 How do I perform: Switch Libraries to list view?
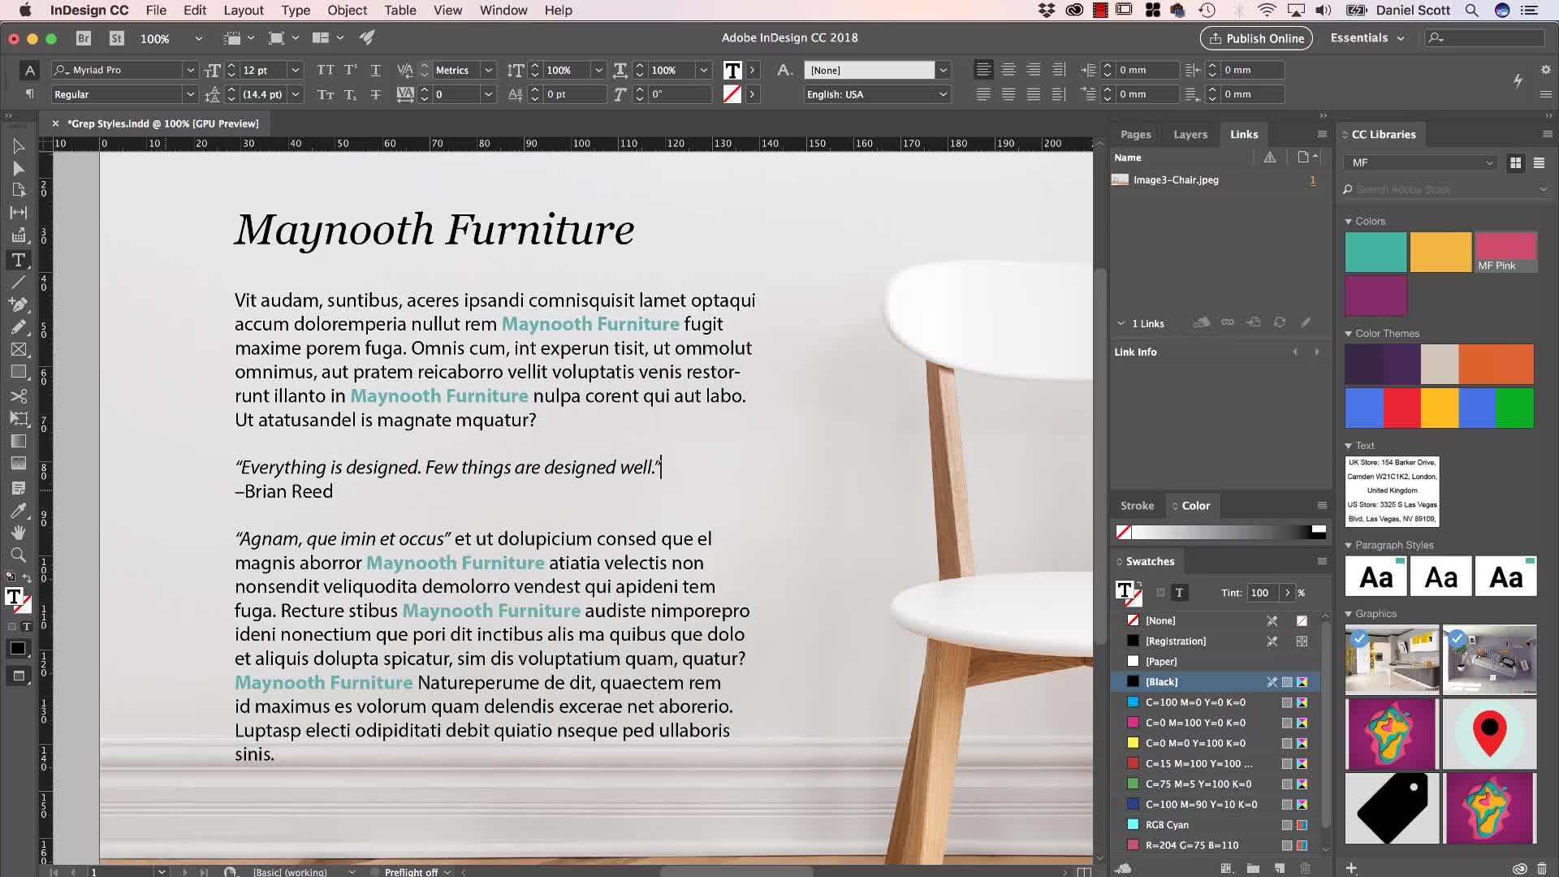tap(1539, 163)
